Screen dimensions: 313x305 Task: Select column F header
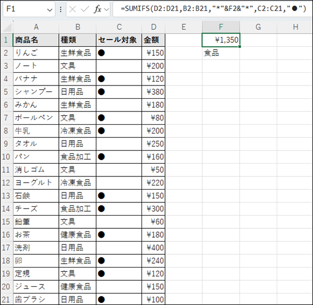click(221, 27)
